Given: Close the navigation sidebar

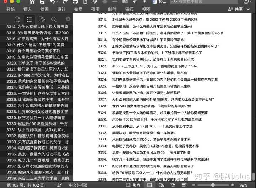Looking at the screenshot, I should [x=68, y=19].
